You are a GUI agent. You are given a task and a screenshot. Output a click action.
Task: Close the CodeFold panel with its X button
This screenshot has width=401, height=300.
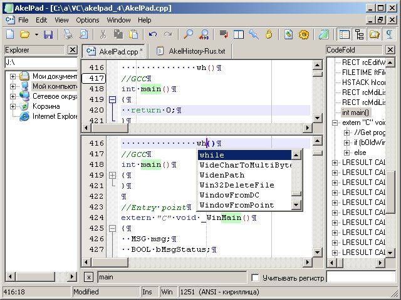coord(390,50)
